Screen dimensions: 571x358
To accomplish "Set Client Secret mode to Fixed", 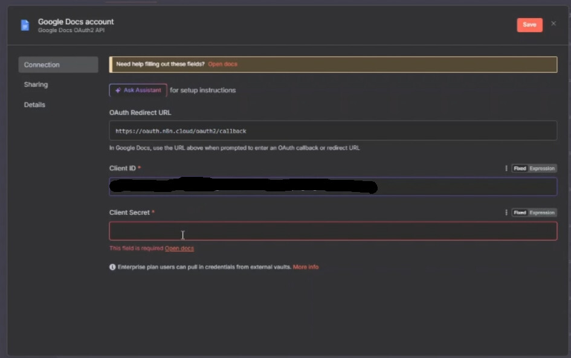I will click(520, 213).
